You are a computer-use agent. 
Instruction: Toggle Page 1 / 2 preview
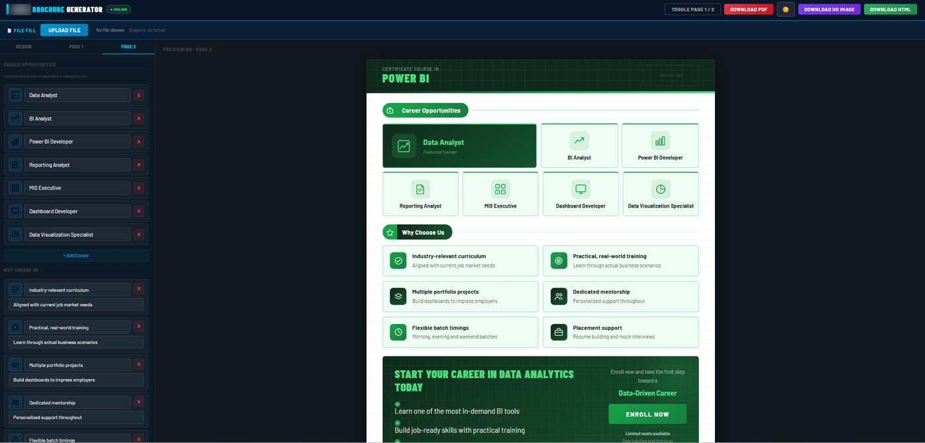pyautogui.click(x=692, y=9)
